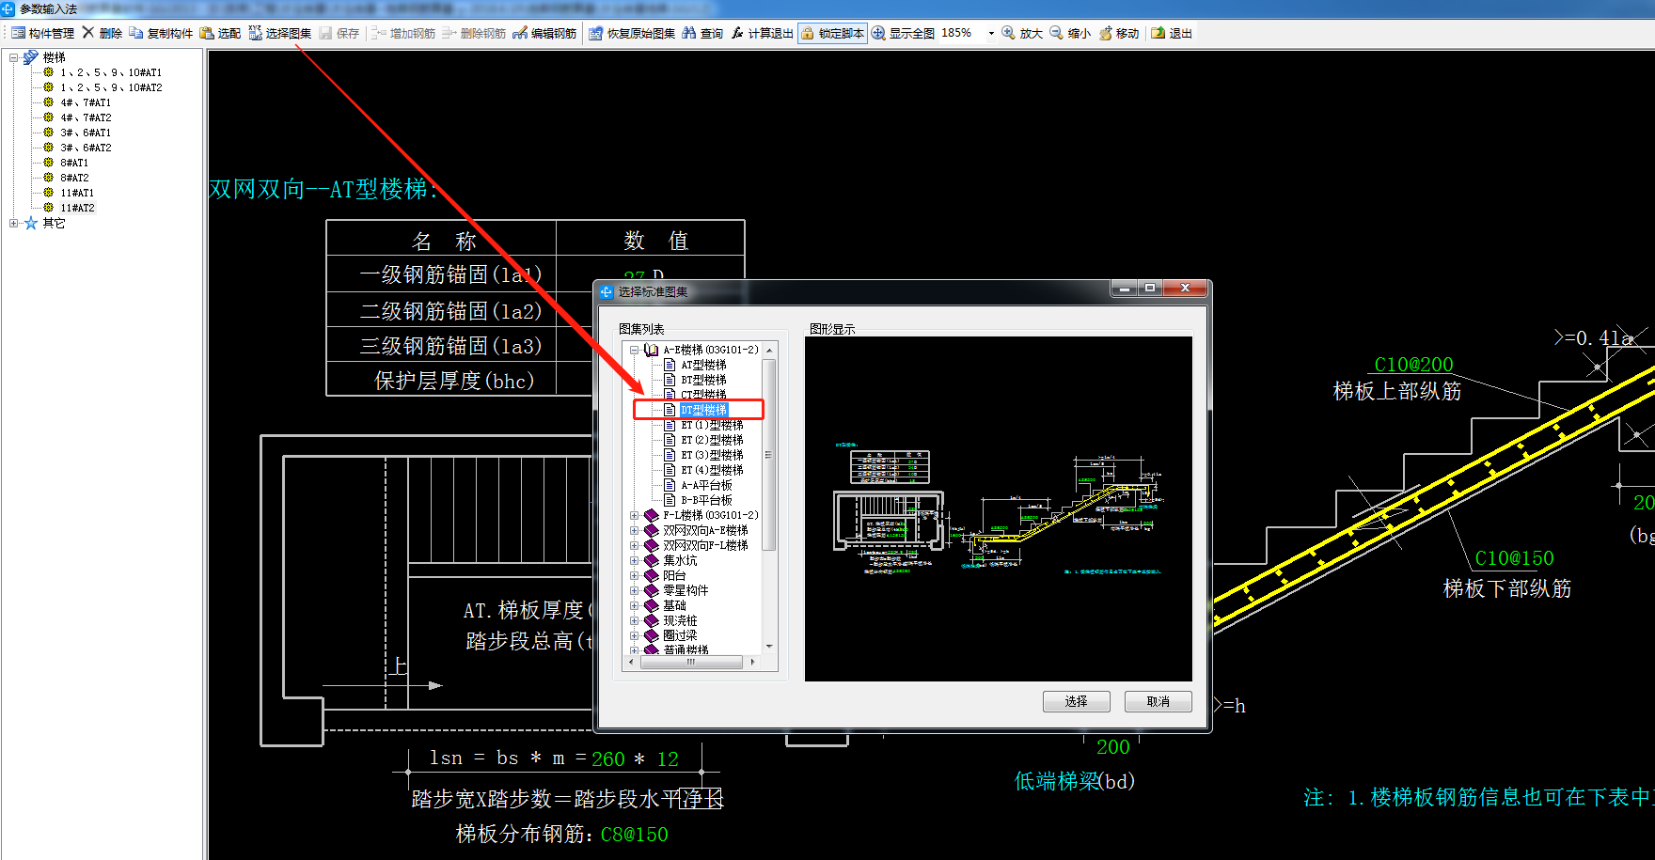Image resolution: width=1655 pixels, height=860 pixels.
Task: Choose A-A平台板 in the atlas list
Action: point(706,485)
